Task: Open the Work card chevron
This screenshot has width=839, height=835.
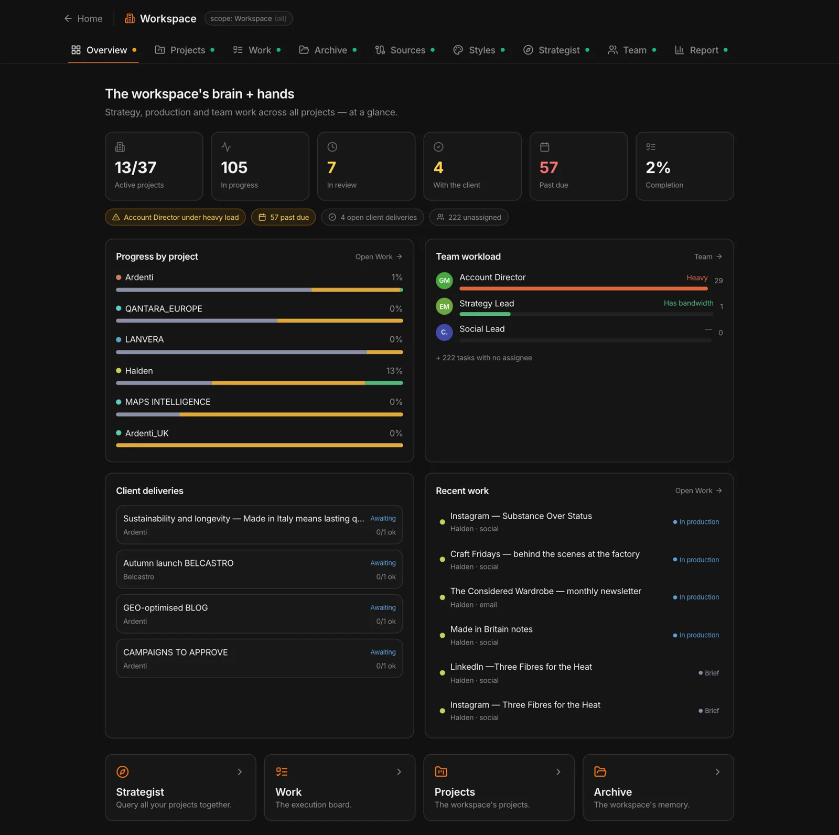Action: coord(399,772)
